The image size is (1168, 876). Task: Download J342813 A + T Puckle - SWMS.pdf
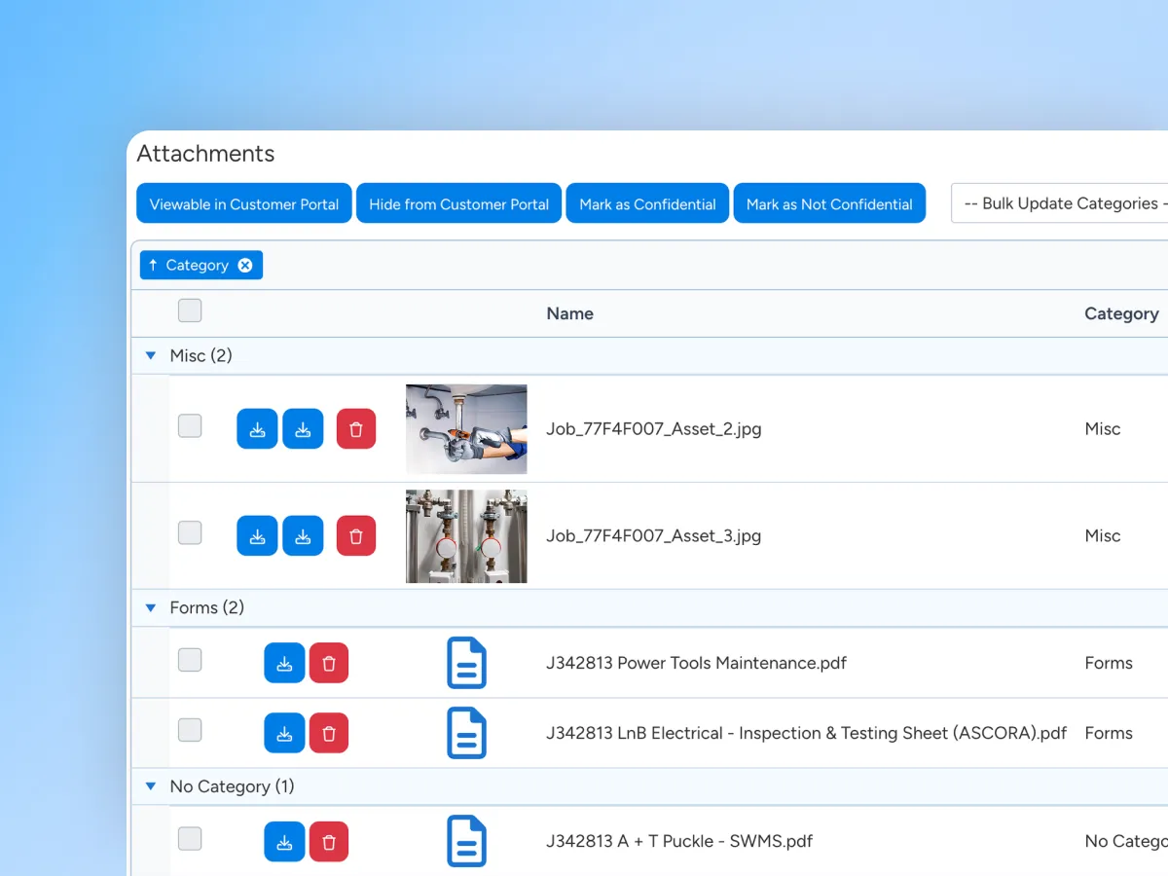[284, 841]
